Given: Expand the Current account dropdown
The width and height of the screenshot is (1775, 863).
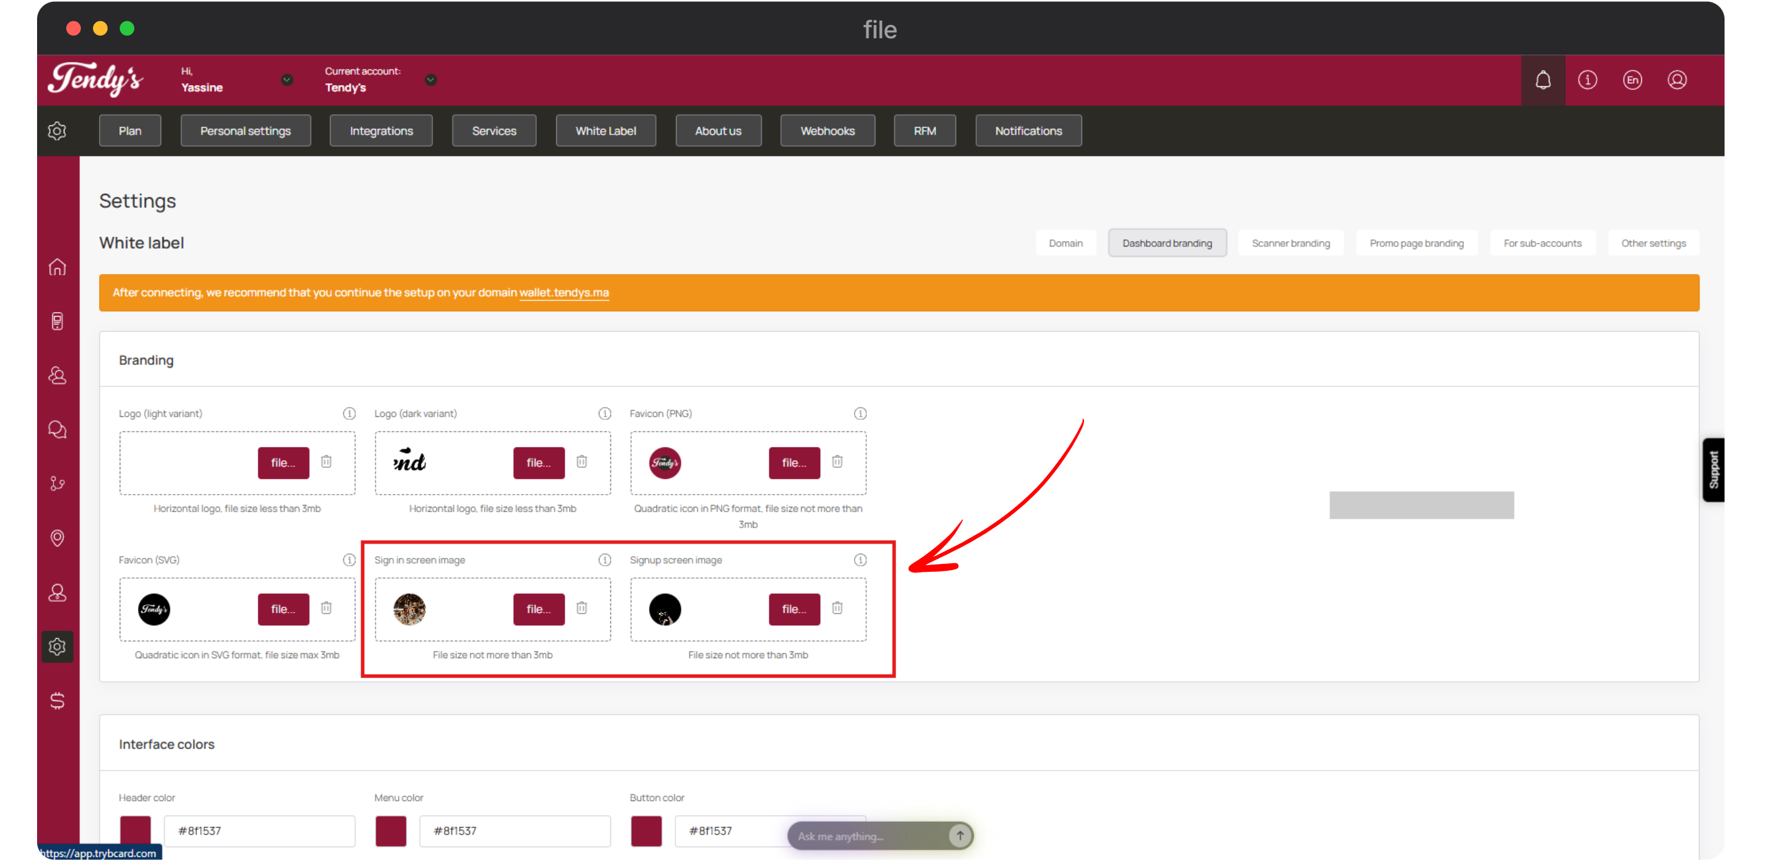Looking at the screenshot, I should [430, 80].
